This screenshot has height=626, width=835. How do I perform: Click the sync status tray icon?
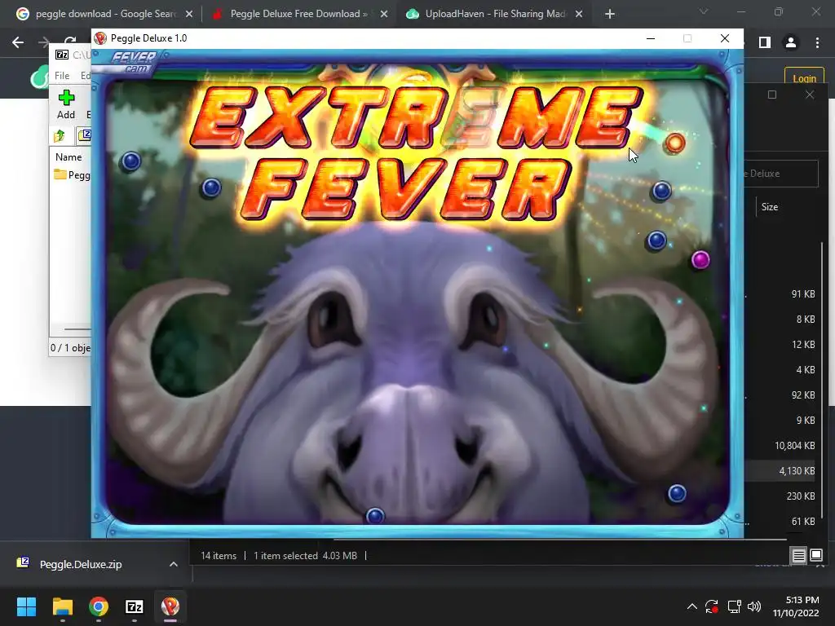click(712, 606)
